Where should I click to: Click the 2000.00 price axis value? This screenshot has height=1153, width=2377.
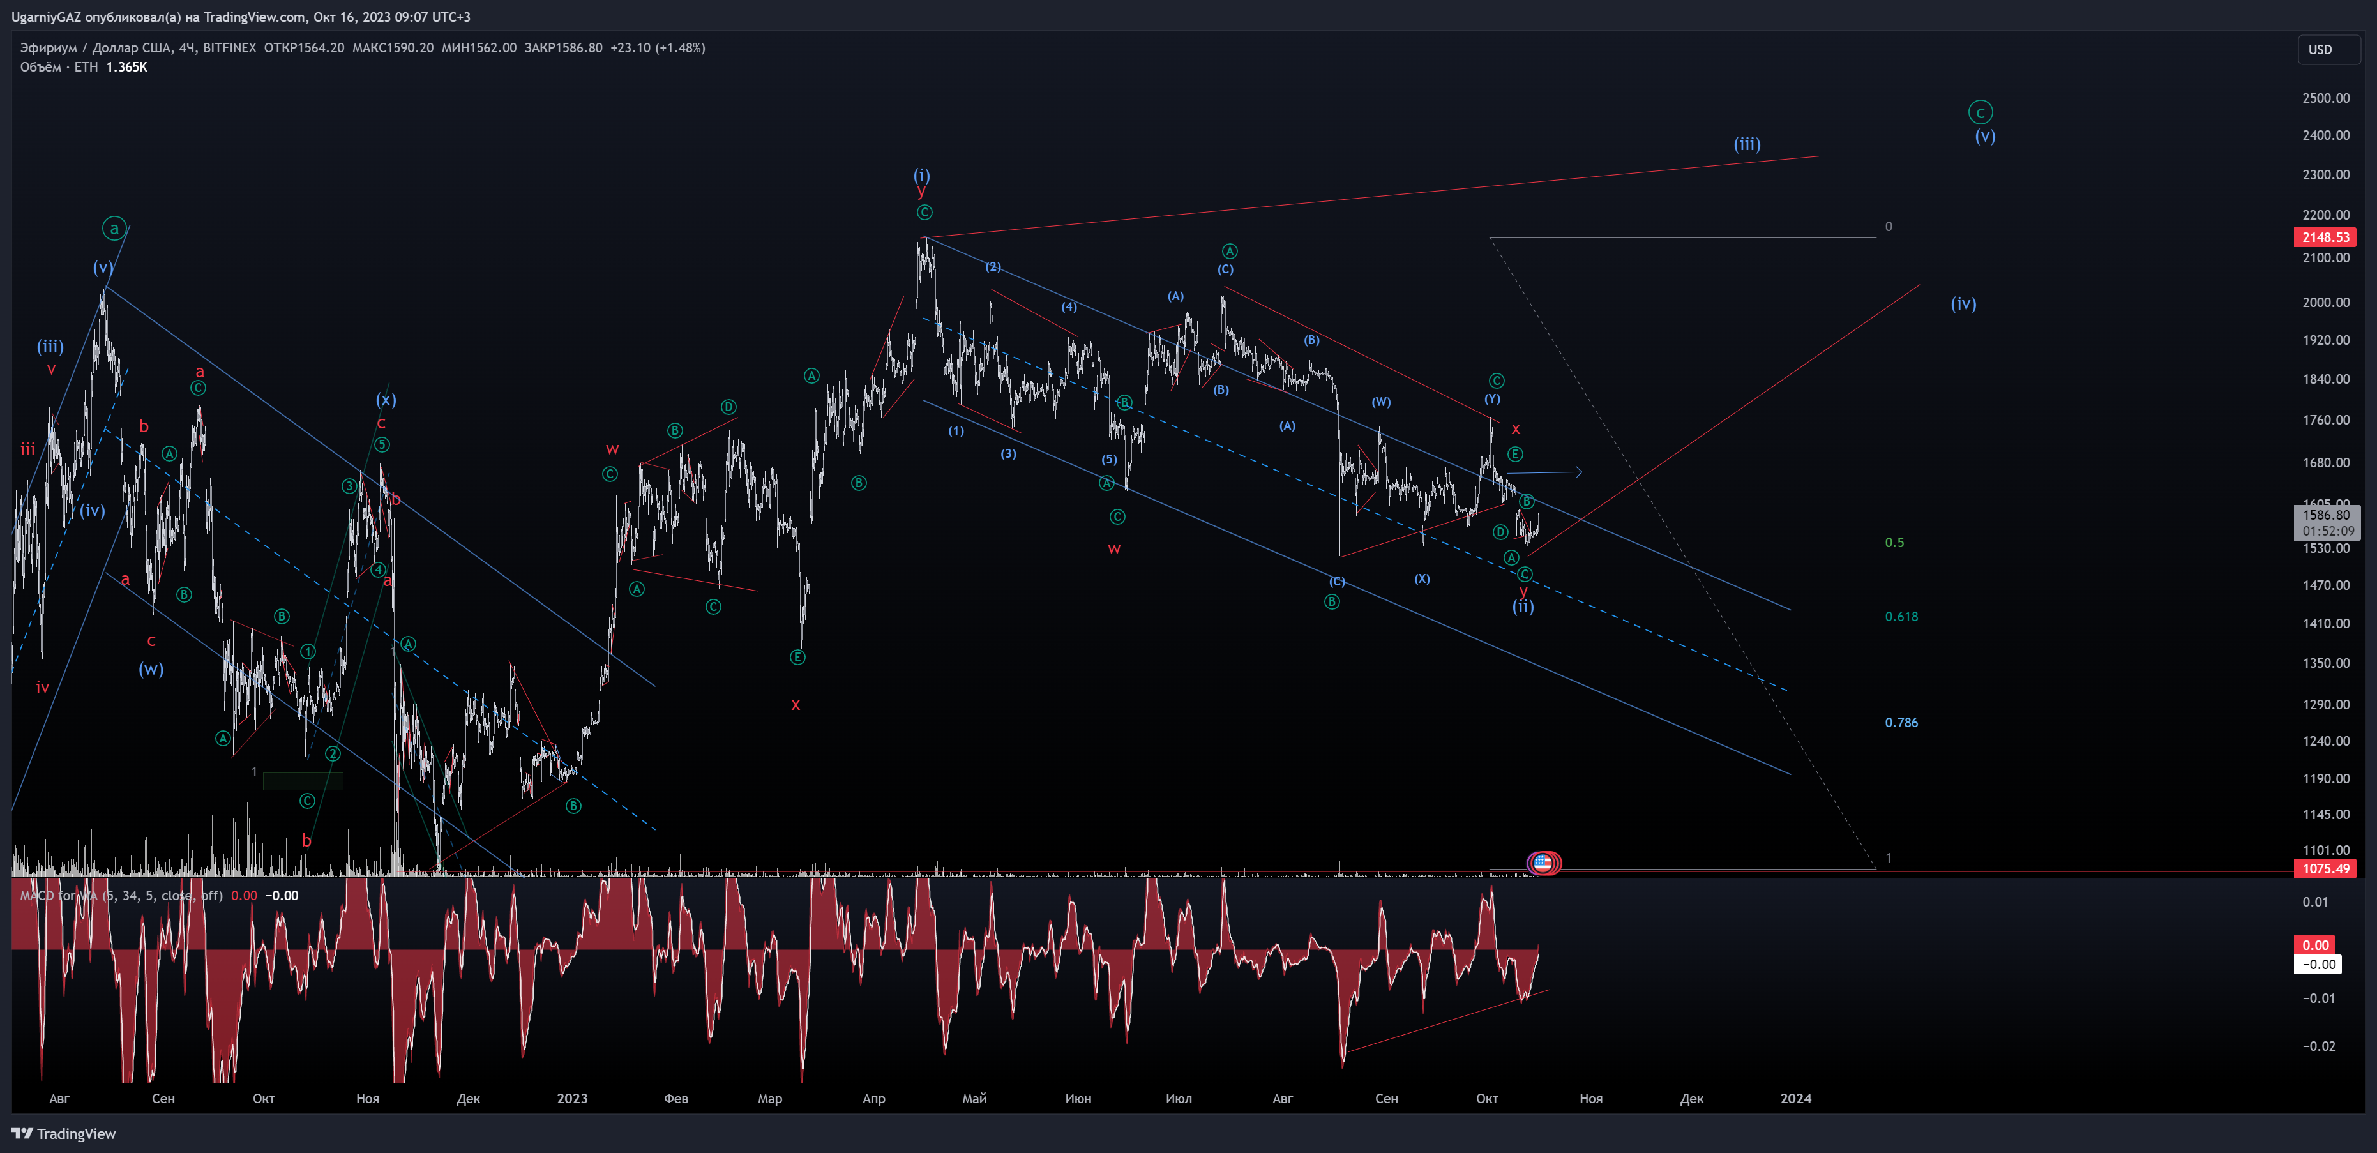(x=2325, y=303)
